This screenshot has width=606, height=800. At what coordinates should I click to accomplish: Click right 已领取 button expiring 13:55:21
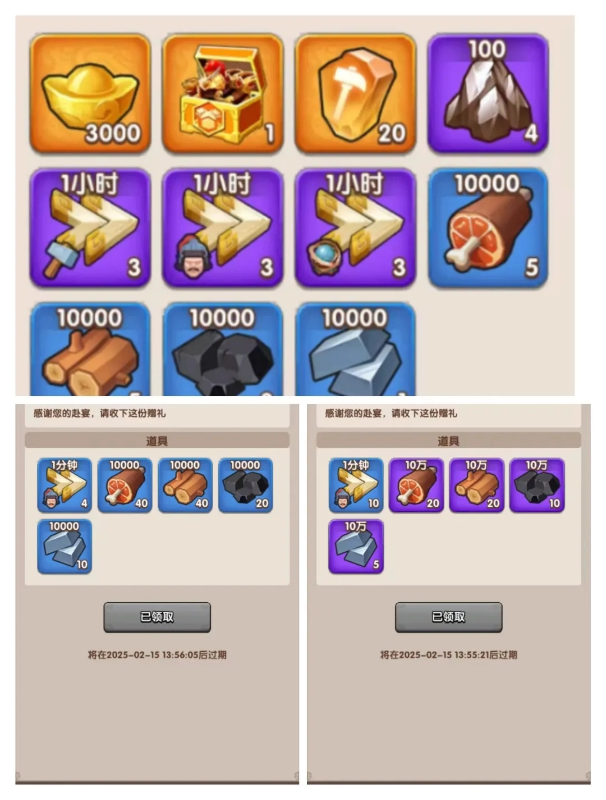(448, 617)
